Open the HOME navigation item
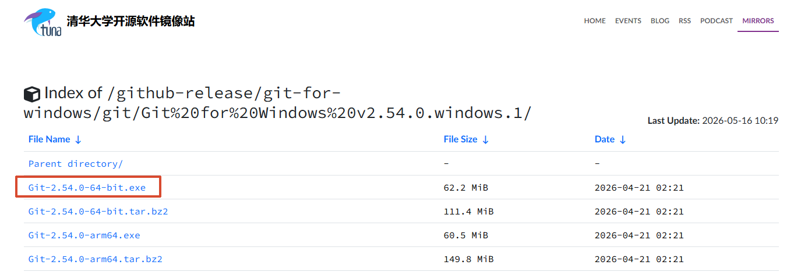The image size is (808, 272). coord(595,20)
